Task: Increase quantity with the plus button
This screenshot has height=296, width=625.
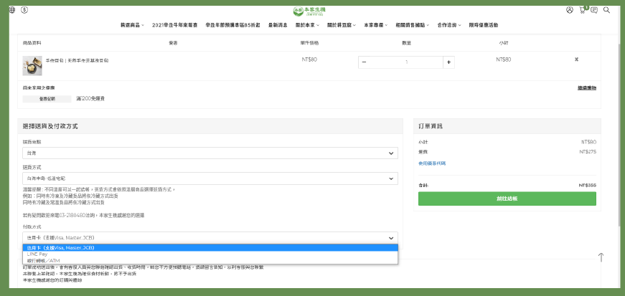Action: [448, 62]
